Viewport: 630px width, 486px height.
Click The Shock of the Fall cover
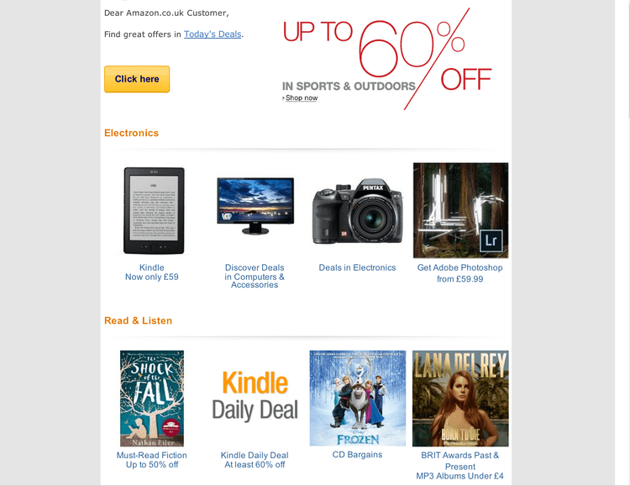tap(152, 399)
